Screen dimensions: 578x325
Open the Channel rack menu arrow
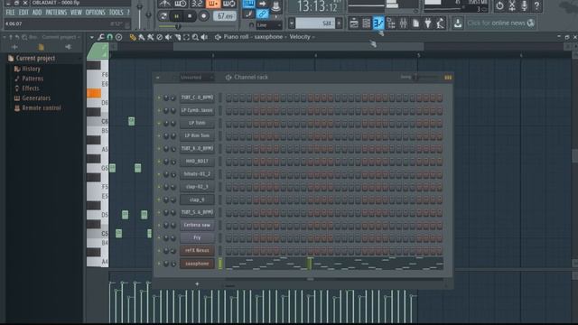[157, 78]
